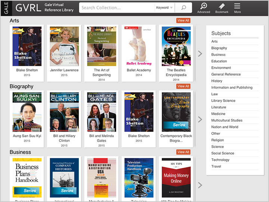Viewport: 269px width, 202px height.
Task: Open 101 Tips Making Money Online cover
Action: pos(176,178)
